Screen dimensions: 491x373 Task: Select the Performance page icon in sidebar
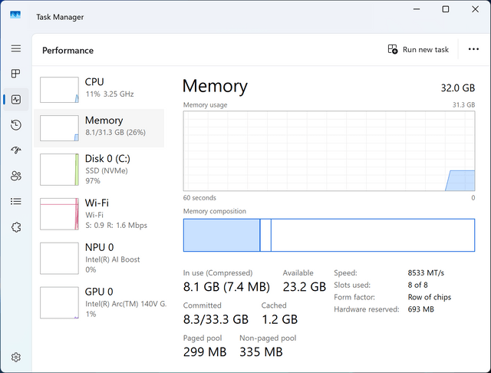coord(16,100)
